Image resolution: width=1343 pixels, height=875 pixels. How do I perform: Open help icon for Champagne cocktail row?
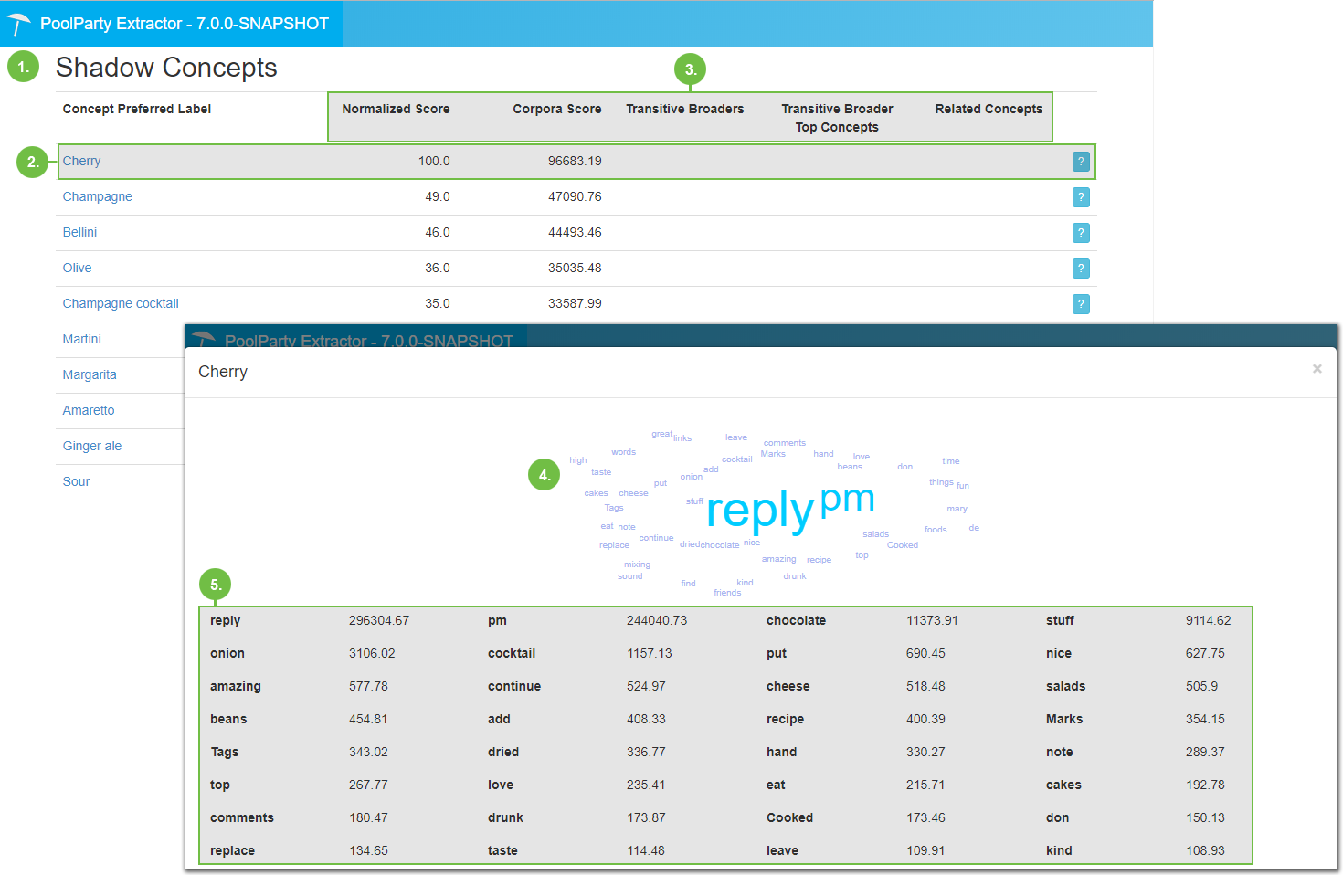tap(1081, 304)
